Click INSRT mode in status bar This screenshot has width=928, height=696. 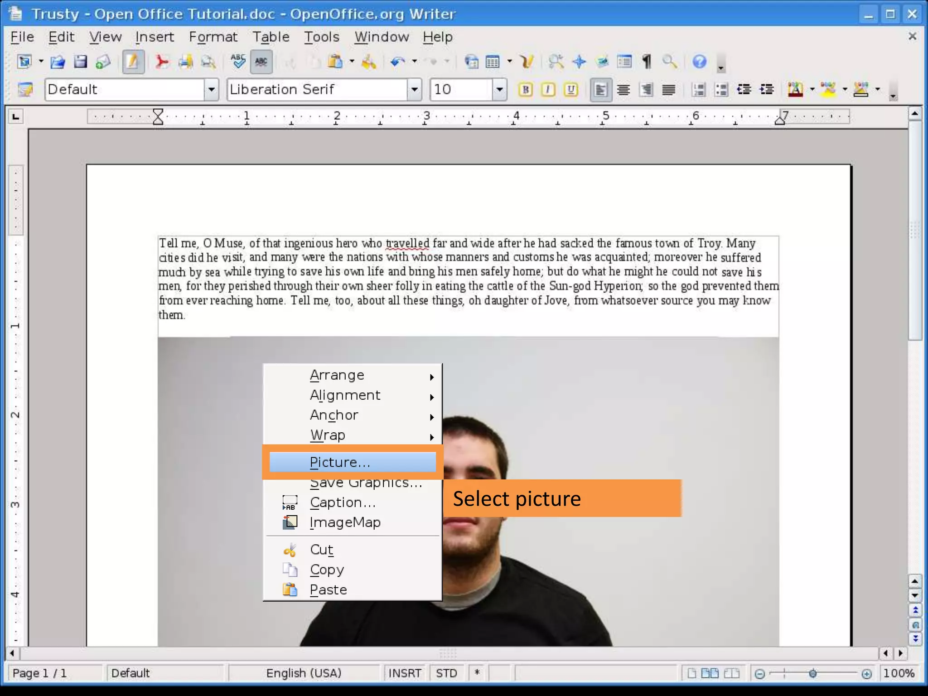click(404, 673)
